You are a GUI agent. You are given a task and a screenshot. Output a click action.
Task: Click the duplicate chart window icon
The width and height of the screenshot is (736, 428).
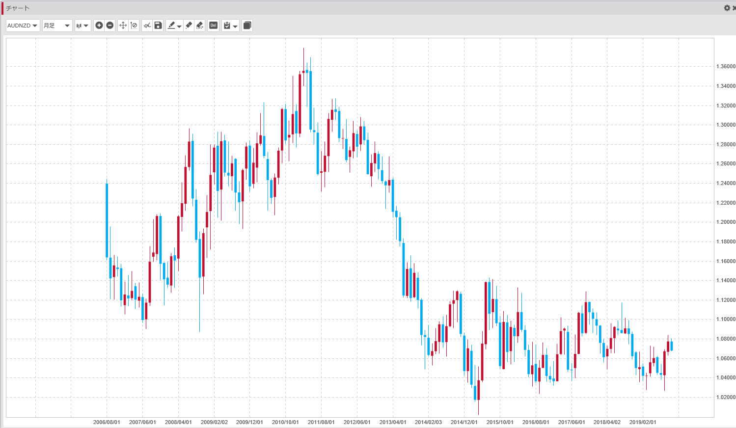(247, 26)
